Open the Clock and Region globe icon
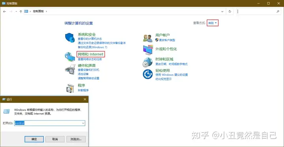The width and height of the screenshot is (284, 147). click(x=148, y=62)
